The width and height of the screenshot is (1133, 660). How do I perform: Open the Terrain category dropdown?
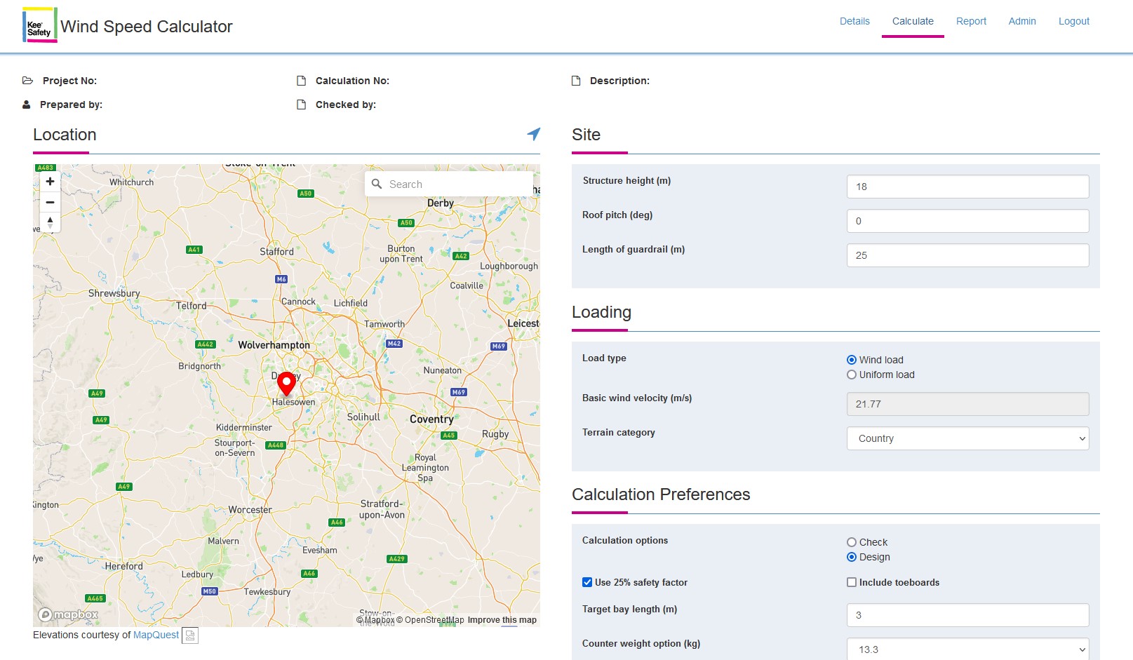tap(967, 438)
